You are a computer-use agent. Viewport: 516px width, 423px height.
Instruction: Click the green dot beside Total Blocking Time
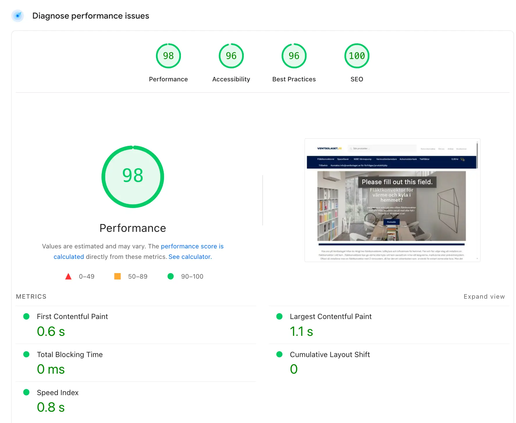pyautogui.click(x=26, y=354)
